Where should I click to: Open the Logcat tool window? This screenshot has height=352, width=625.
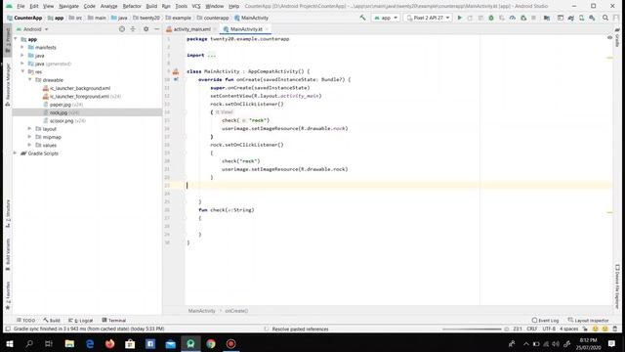pos(80,320)
